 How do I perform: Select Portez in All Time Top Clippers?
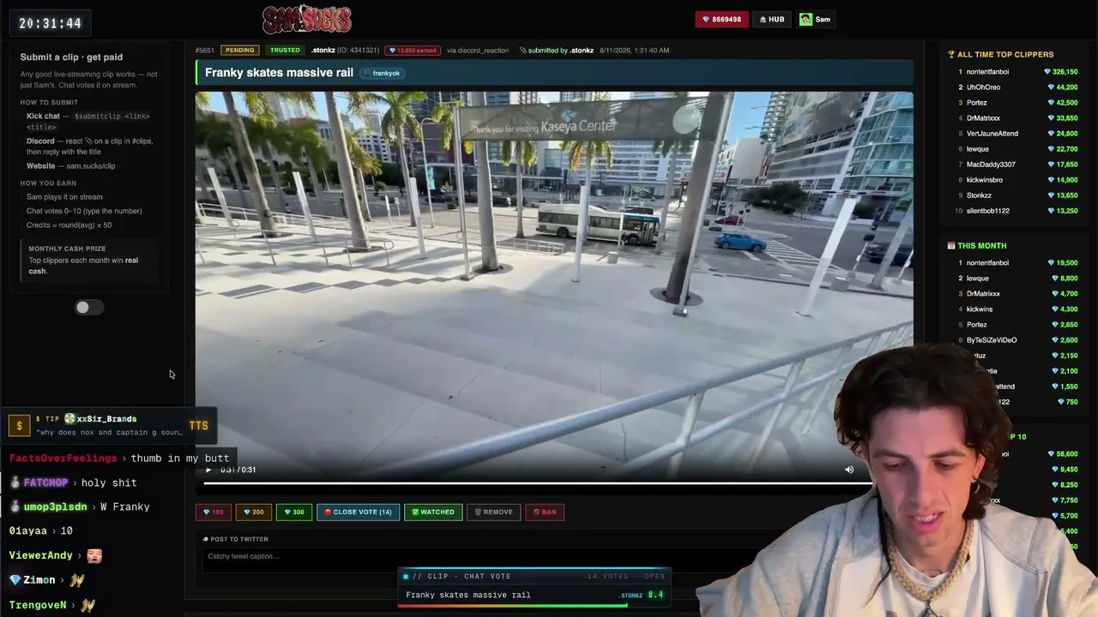(x=976, y=103)
